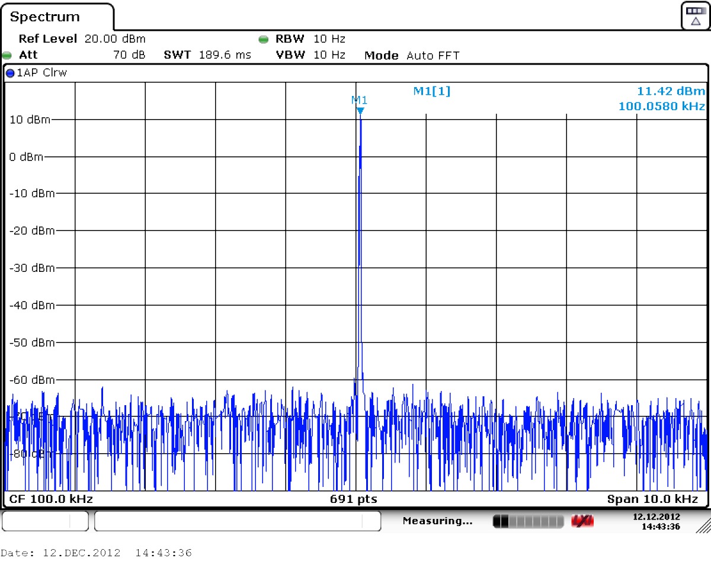Click the LXI logo in the status bar
711x574 pixels.
click(582, 521)
